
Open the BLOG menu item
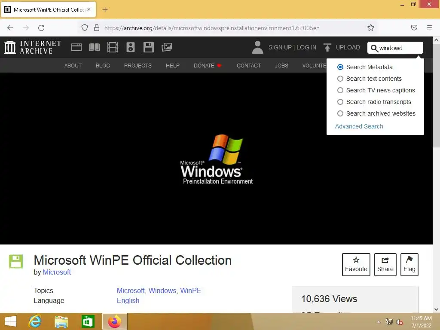coord(103,65)
